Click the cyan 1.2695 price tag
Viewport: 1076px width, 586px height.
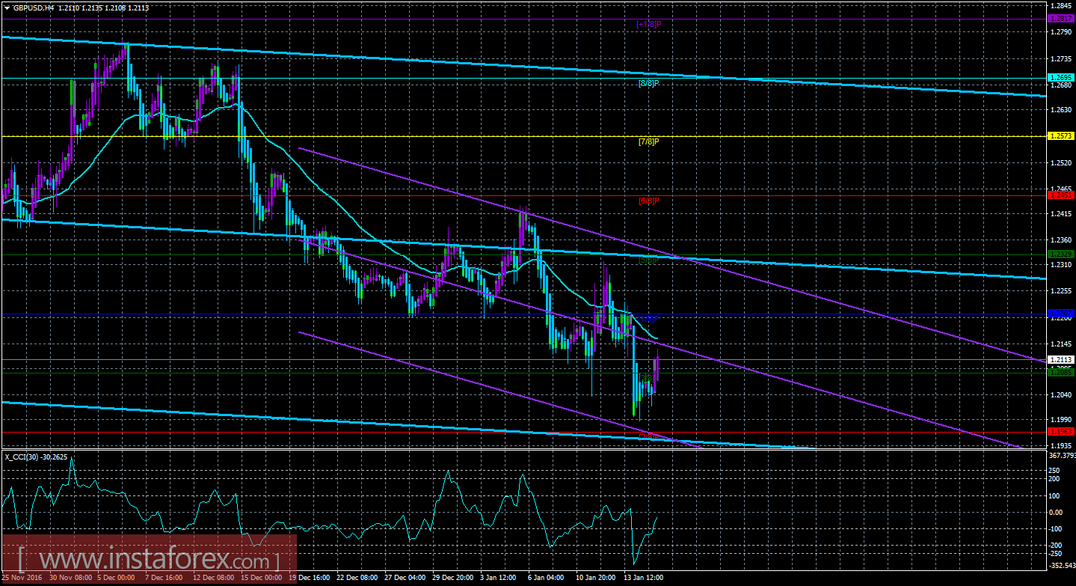(1061, 78)
